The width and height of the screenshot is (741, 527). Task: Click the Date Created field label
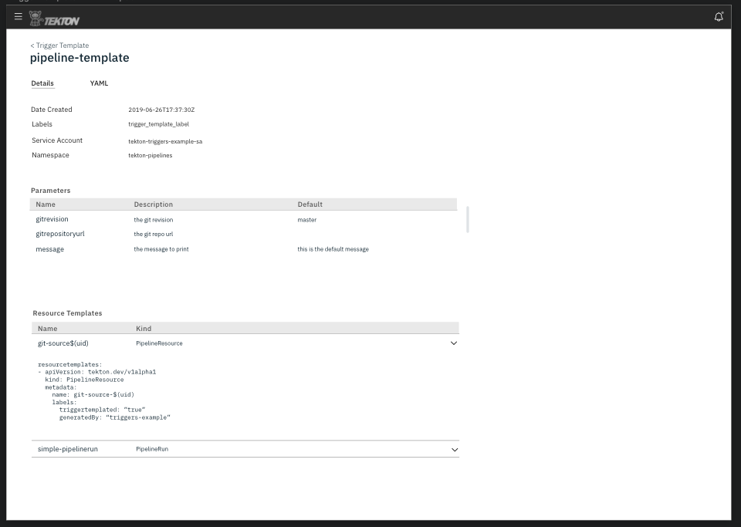click(x=52, y=110)
